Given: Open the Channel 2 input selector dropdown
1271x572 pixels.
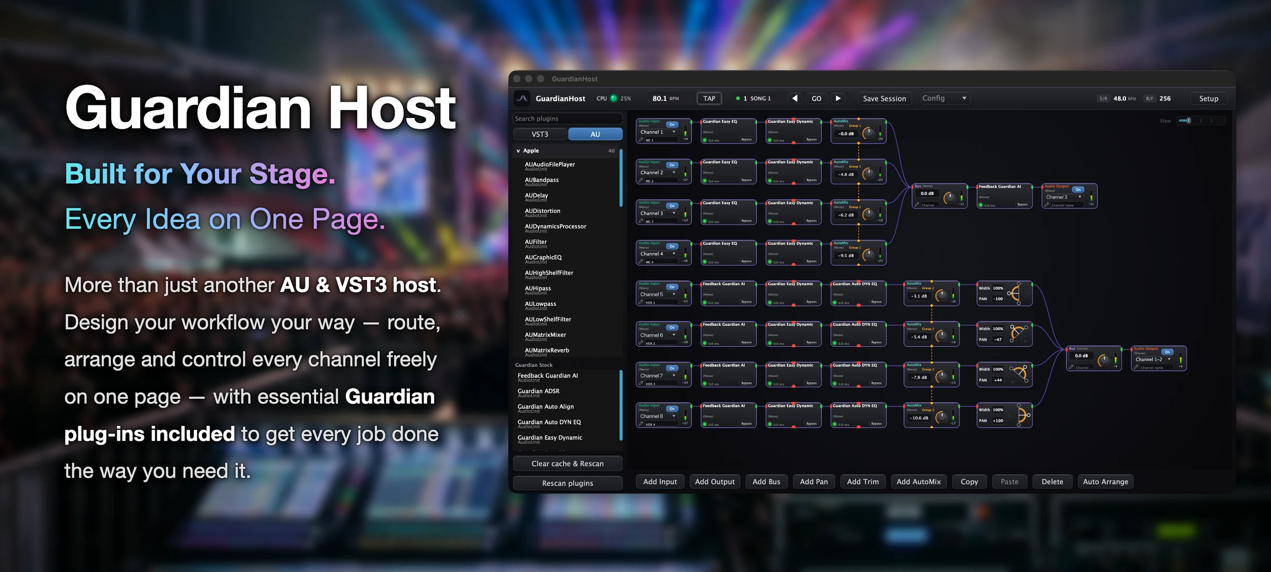Looking at the screenshot, I should tap(658, 173).
